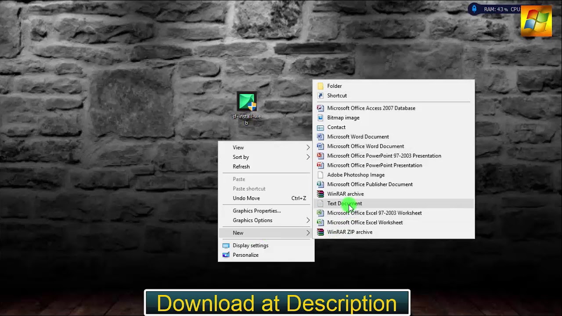Viewport: 562px width, 316px height.
Task: Click the Contact card icon
Action: pyautogui.click(x=321, y=127)
